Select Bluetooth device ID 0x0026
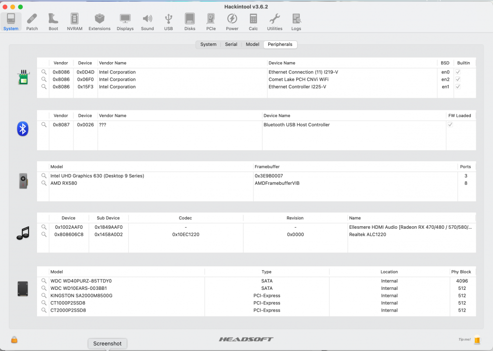The height and width of the screenshot is (351, 493). [85, 125]
